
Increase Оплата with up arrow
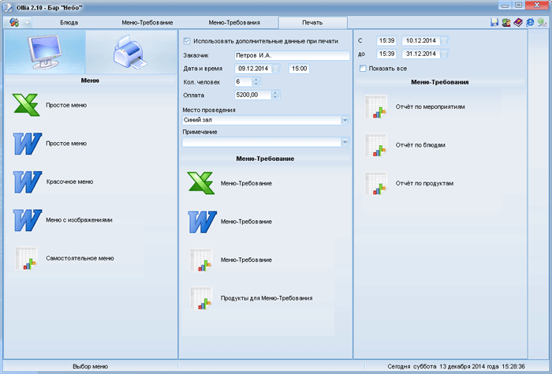(276, 92)
